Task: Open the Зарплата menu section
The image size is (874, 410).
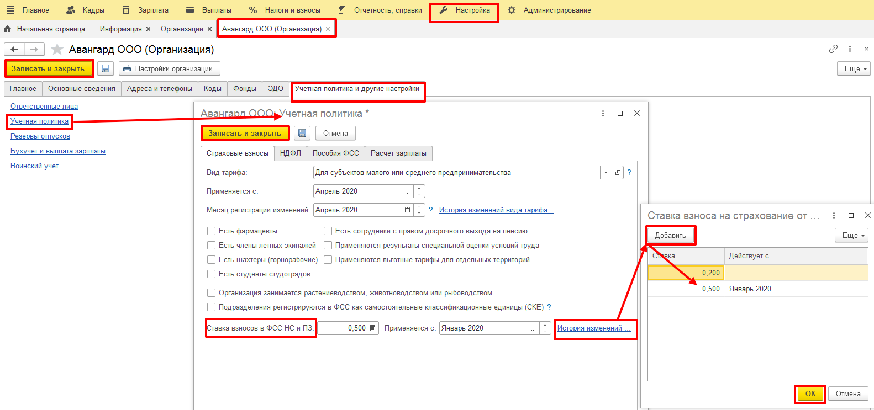Action: pos(146,10)
